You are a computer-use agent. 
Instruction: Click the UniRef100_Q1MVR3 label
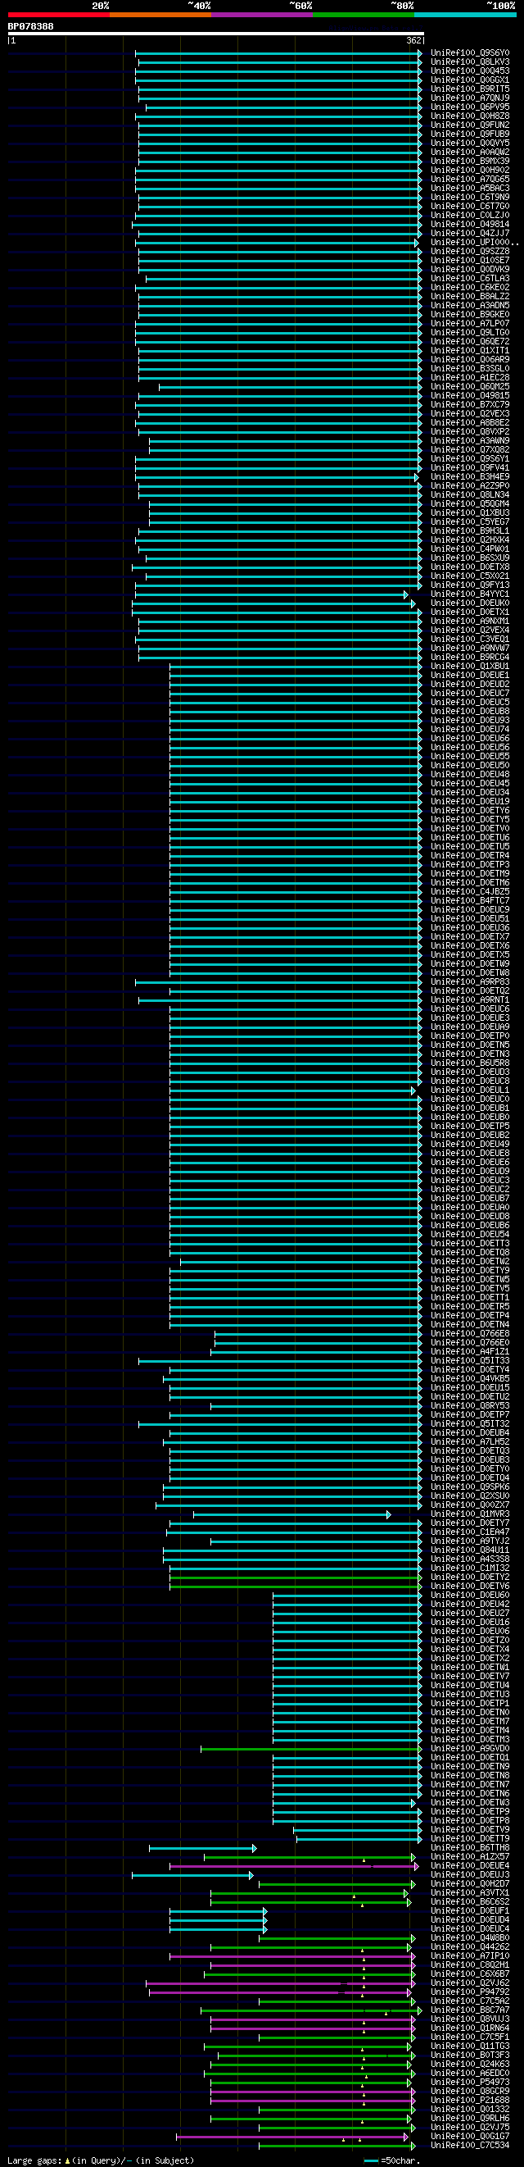pos(470,1514)
